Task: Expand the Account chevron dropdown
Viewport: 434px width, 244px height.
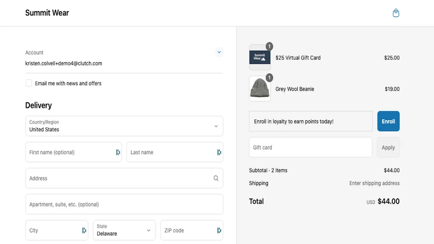Action: [x=219, y=52]
